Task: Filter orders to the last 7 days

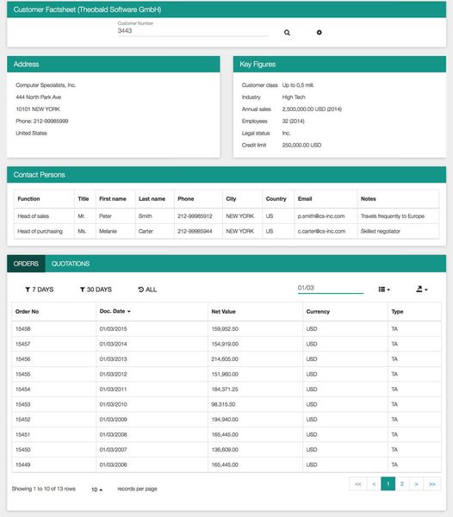Action: [40, 290]
